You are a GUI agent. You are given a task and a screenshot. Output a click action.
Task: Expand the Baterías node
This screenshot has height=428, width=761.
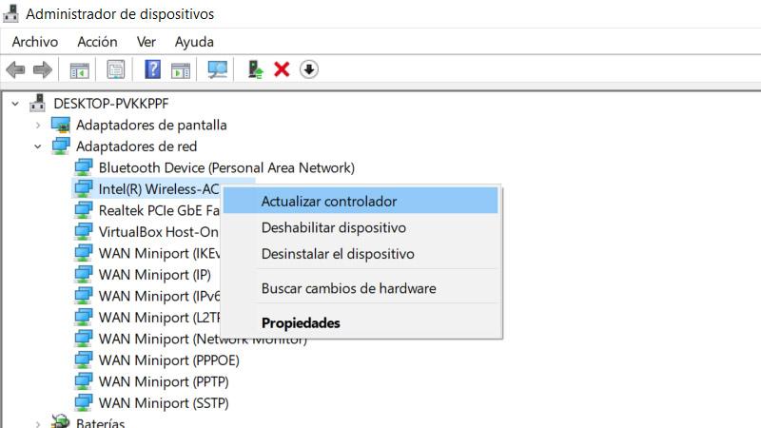tap(38, 423)
